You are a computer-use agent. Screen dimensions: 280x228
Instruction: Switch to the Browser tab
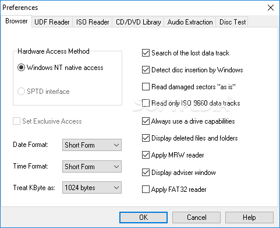click(16, 21)
